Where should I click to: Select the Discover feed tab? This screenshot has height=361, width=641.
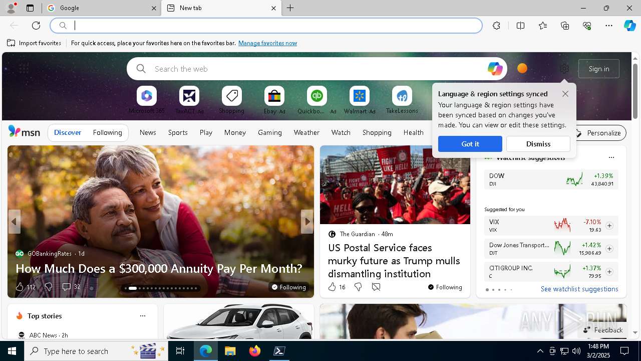coord(68,132)
